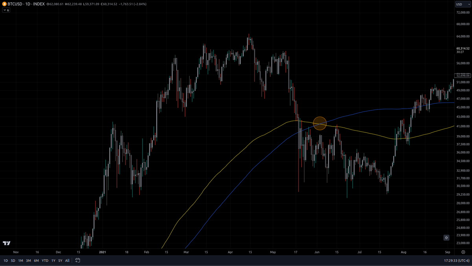472x266 pixels.
Task: Click the 29,250.00 price scale label
Action: 463,194
